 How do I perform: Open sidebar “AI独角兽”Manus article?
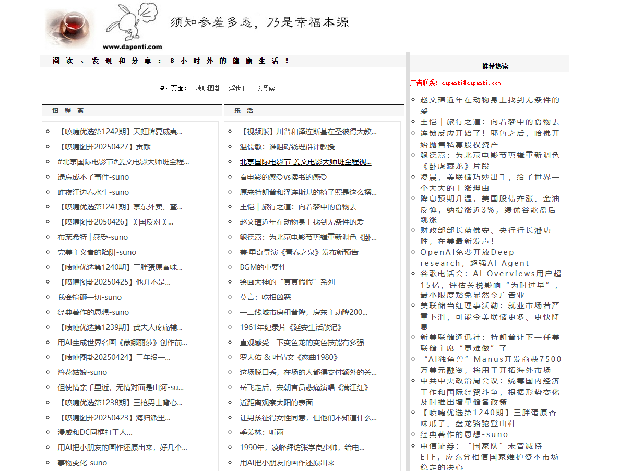point(491,364)
